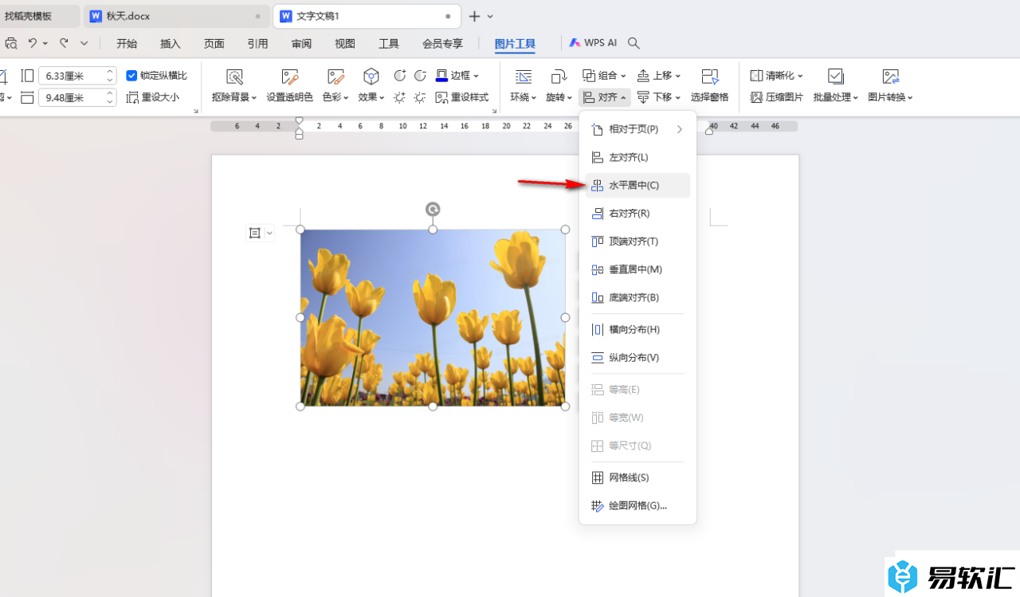Viewport: 1020px width, 597px height.
Task: Increase picture contrast using the half-circle plus icon
Action: pos(400,76)
